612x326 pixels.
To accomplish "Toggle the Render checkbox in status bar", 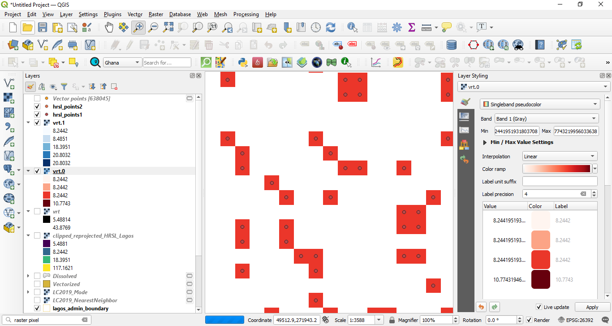I will click(x=530, y=320).
